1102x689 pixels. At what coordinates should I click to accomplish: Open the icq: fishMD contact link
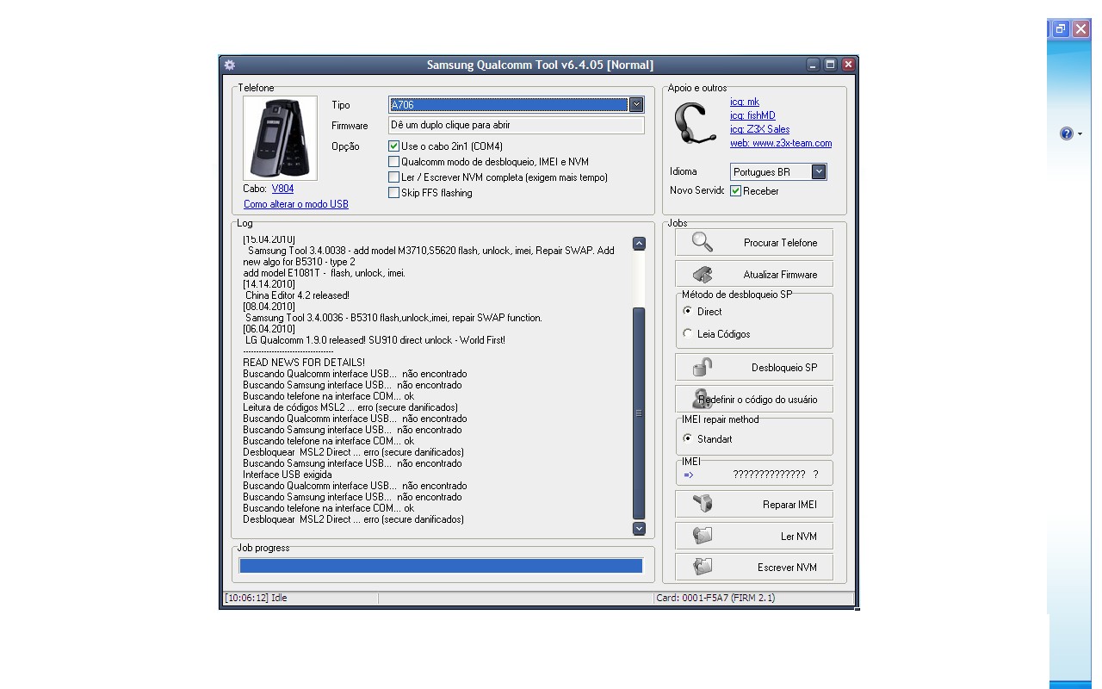click(x=752, y=115)
